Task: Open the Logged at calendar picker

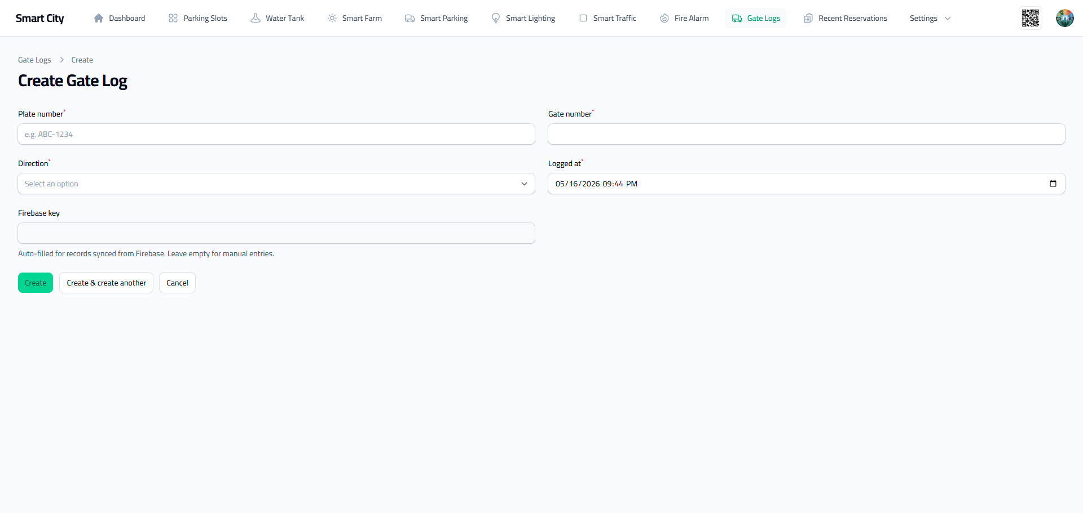Action: click(x=1053, y=184)
